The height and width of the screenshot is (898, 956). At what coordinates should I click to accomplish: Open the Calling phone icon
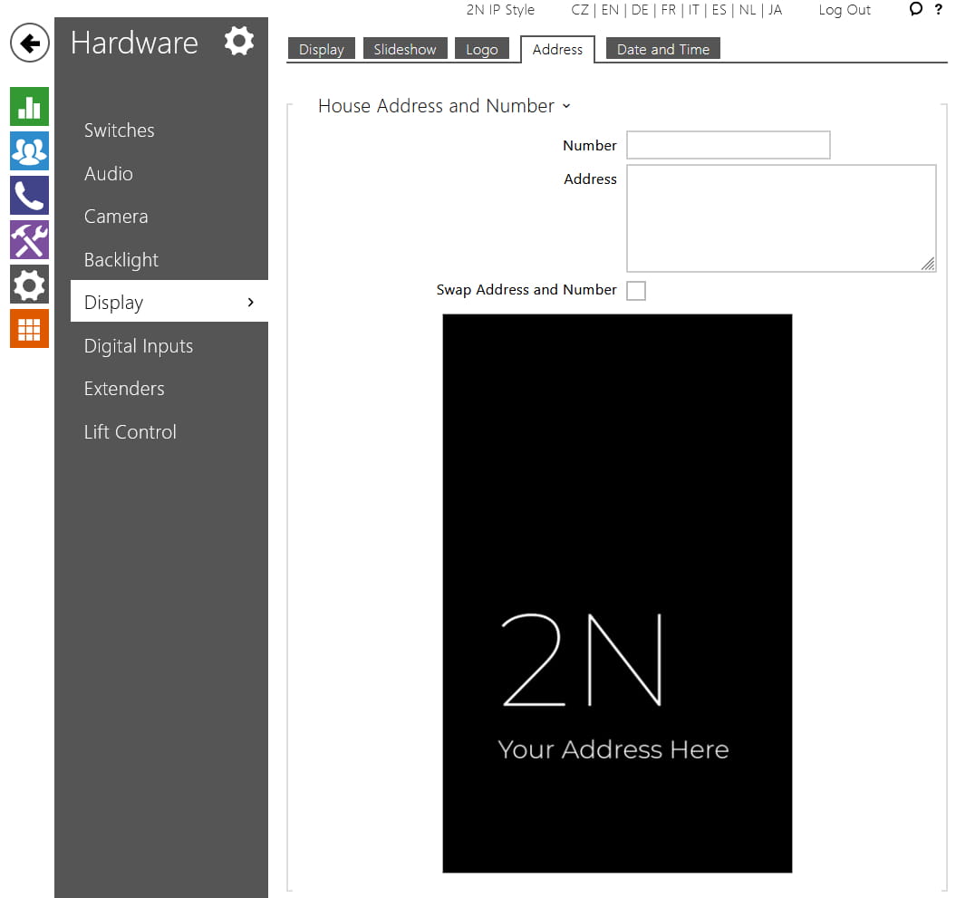tap(29, 195)
